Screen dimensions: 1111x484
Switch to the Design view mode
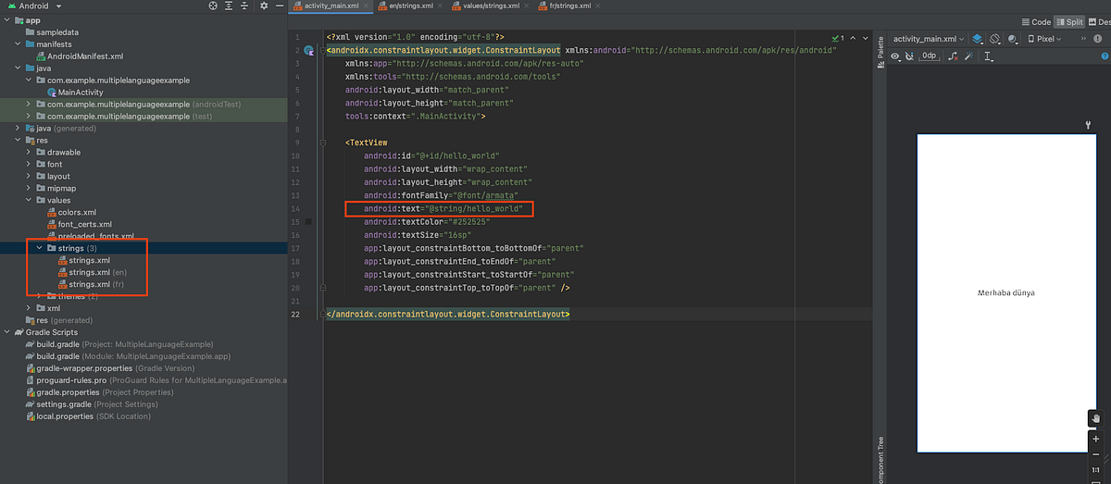click(1100, 22)
